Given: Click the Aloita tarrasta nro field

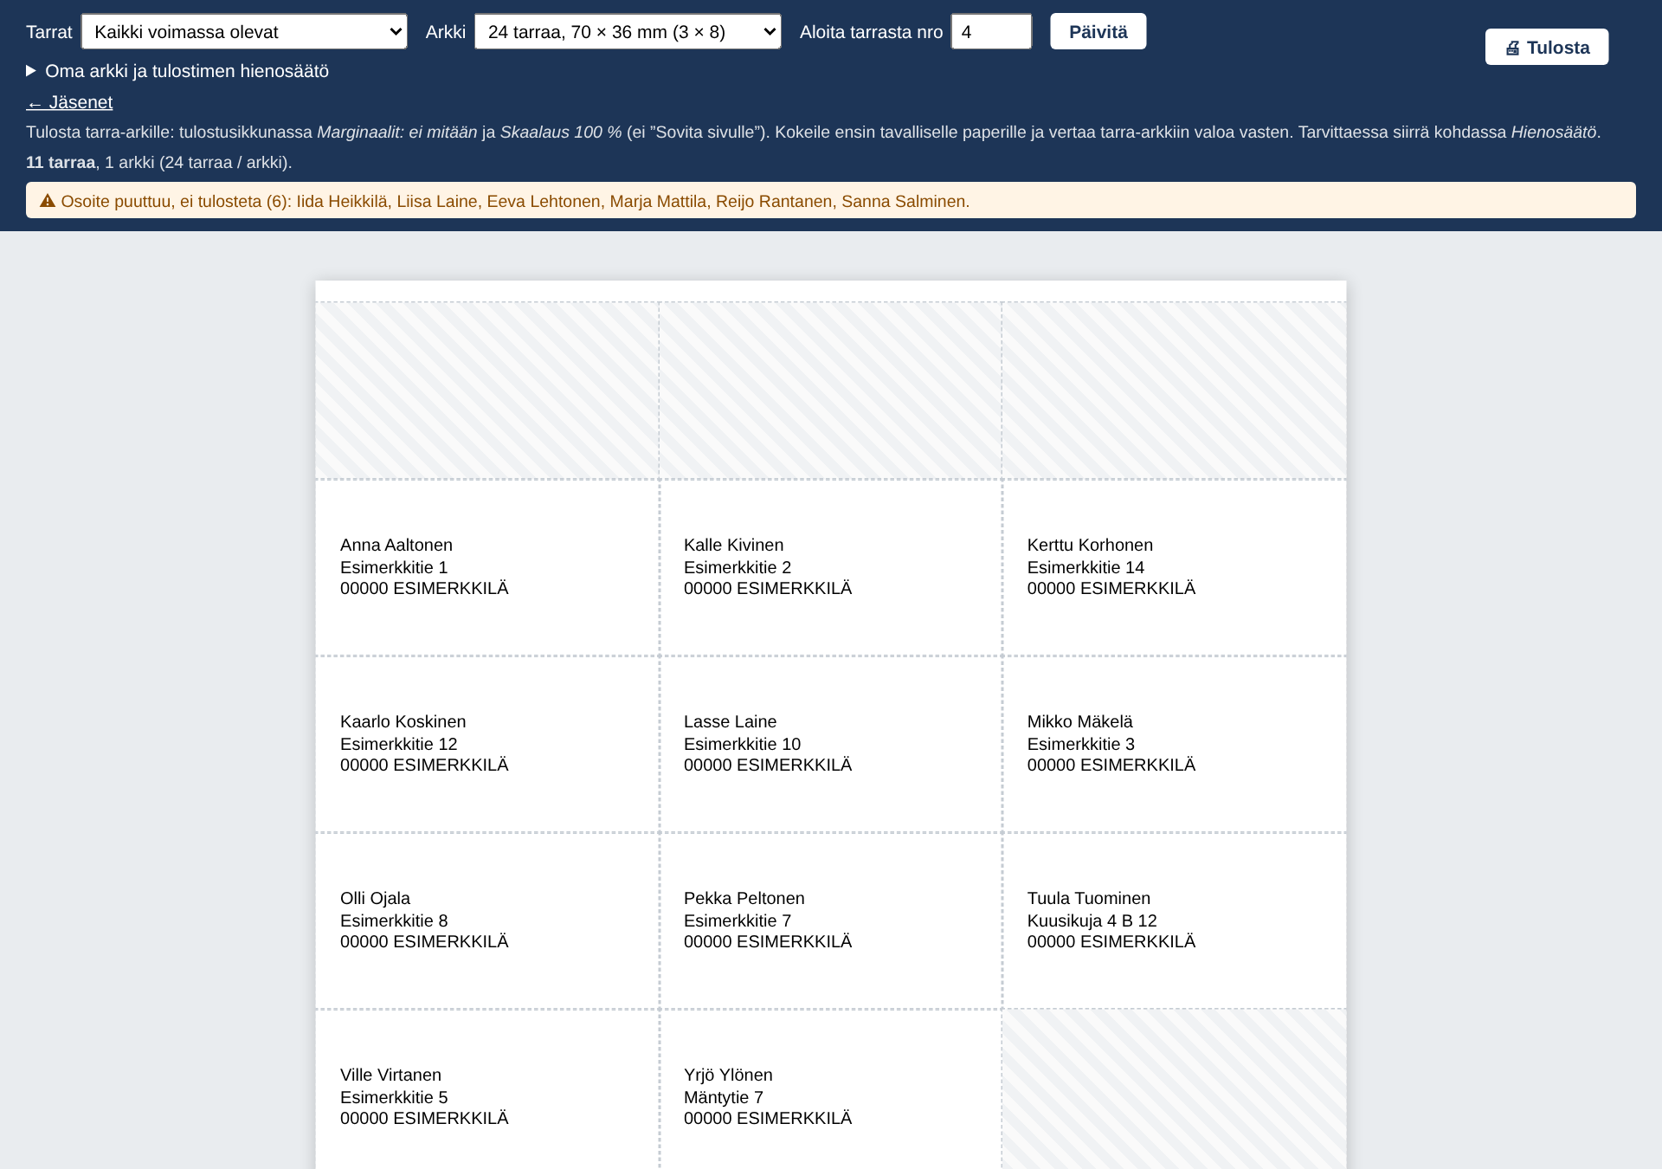Looking at the screenshot, I should [991, 32].
